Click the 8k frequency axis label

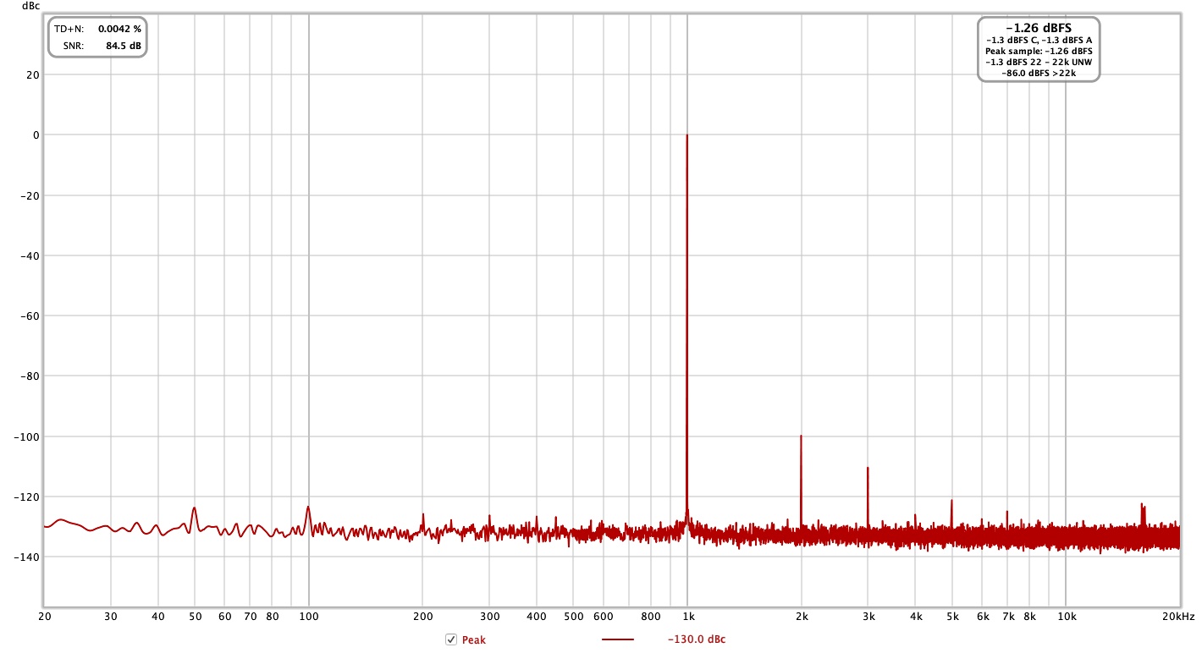click(x=1030, y=617)
